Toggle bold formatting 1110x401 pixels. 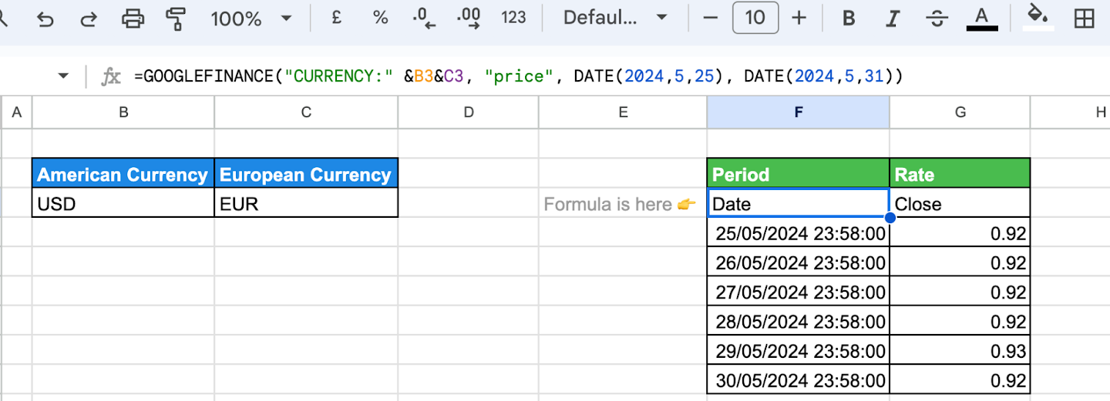point(849,18)
